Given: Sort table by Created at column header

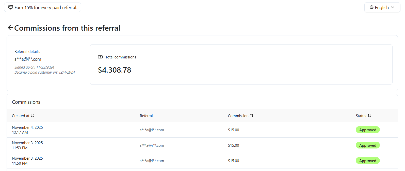Looking at the screenshot, I should pos(21,116).
